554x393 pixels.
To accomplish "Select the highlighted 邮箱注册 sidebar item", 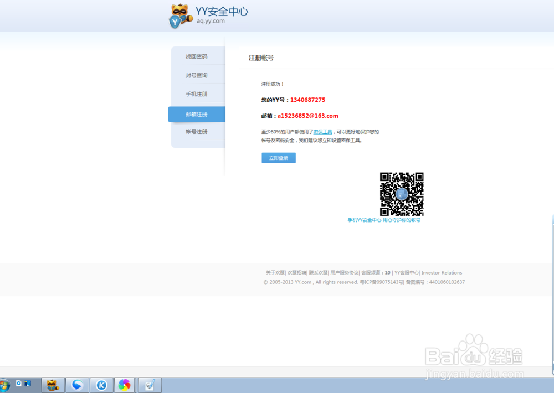I will coord(197,115).
